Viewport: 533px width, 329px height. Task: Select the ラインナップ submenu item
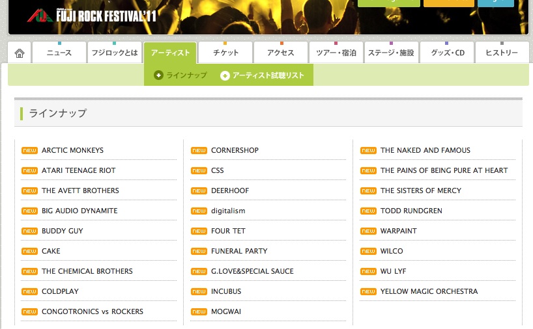186,75
